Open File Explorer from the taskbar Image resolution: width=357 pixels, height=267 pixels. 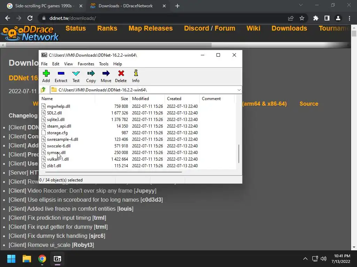pos(26,259)
